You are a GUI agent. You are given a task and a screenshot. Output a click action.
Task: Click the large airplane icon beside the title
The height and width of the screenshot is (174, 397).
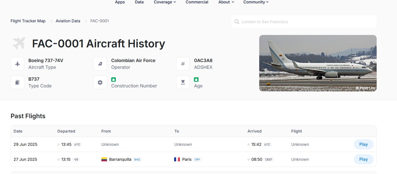point(19,43)
